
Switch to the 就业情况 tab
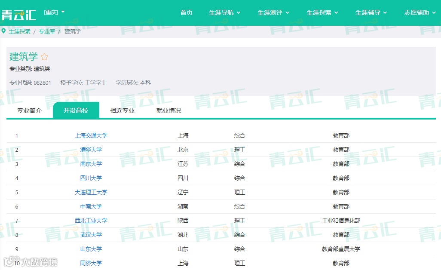(x=169, y=110)
